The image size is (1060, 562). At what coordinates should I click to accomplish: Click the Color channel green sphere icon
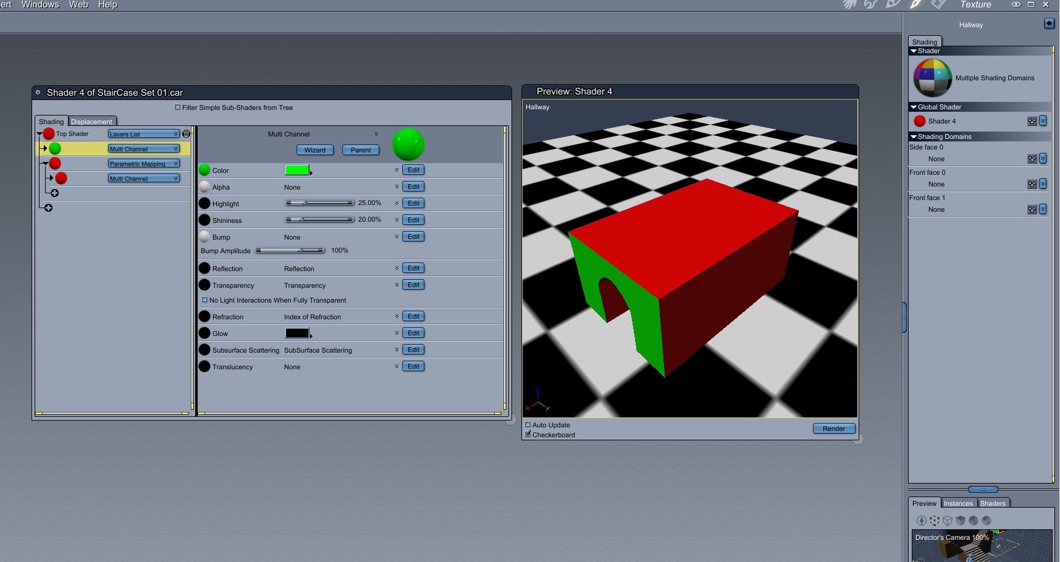(204, 170)
